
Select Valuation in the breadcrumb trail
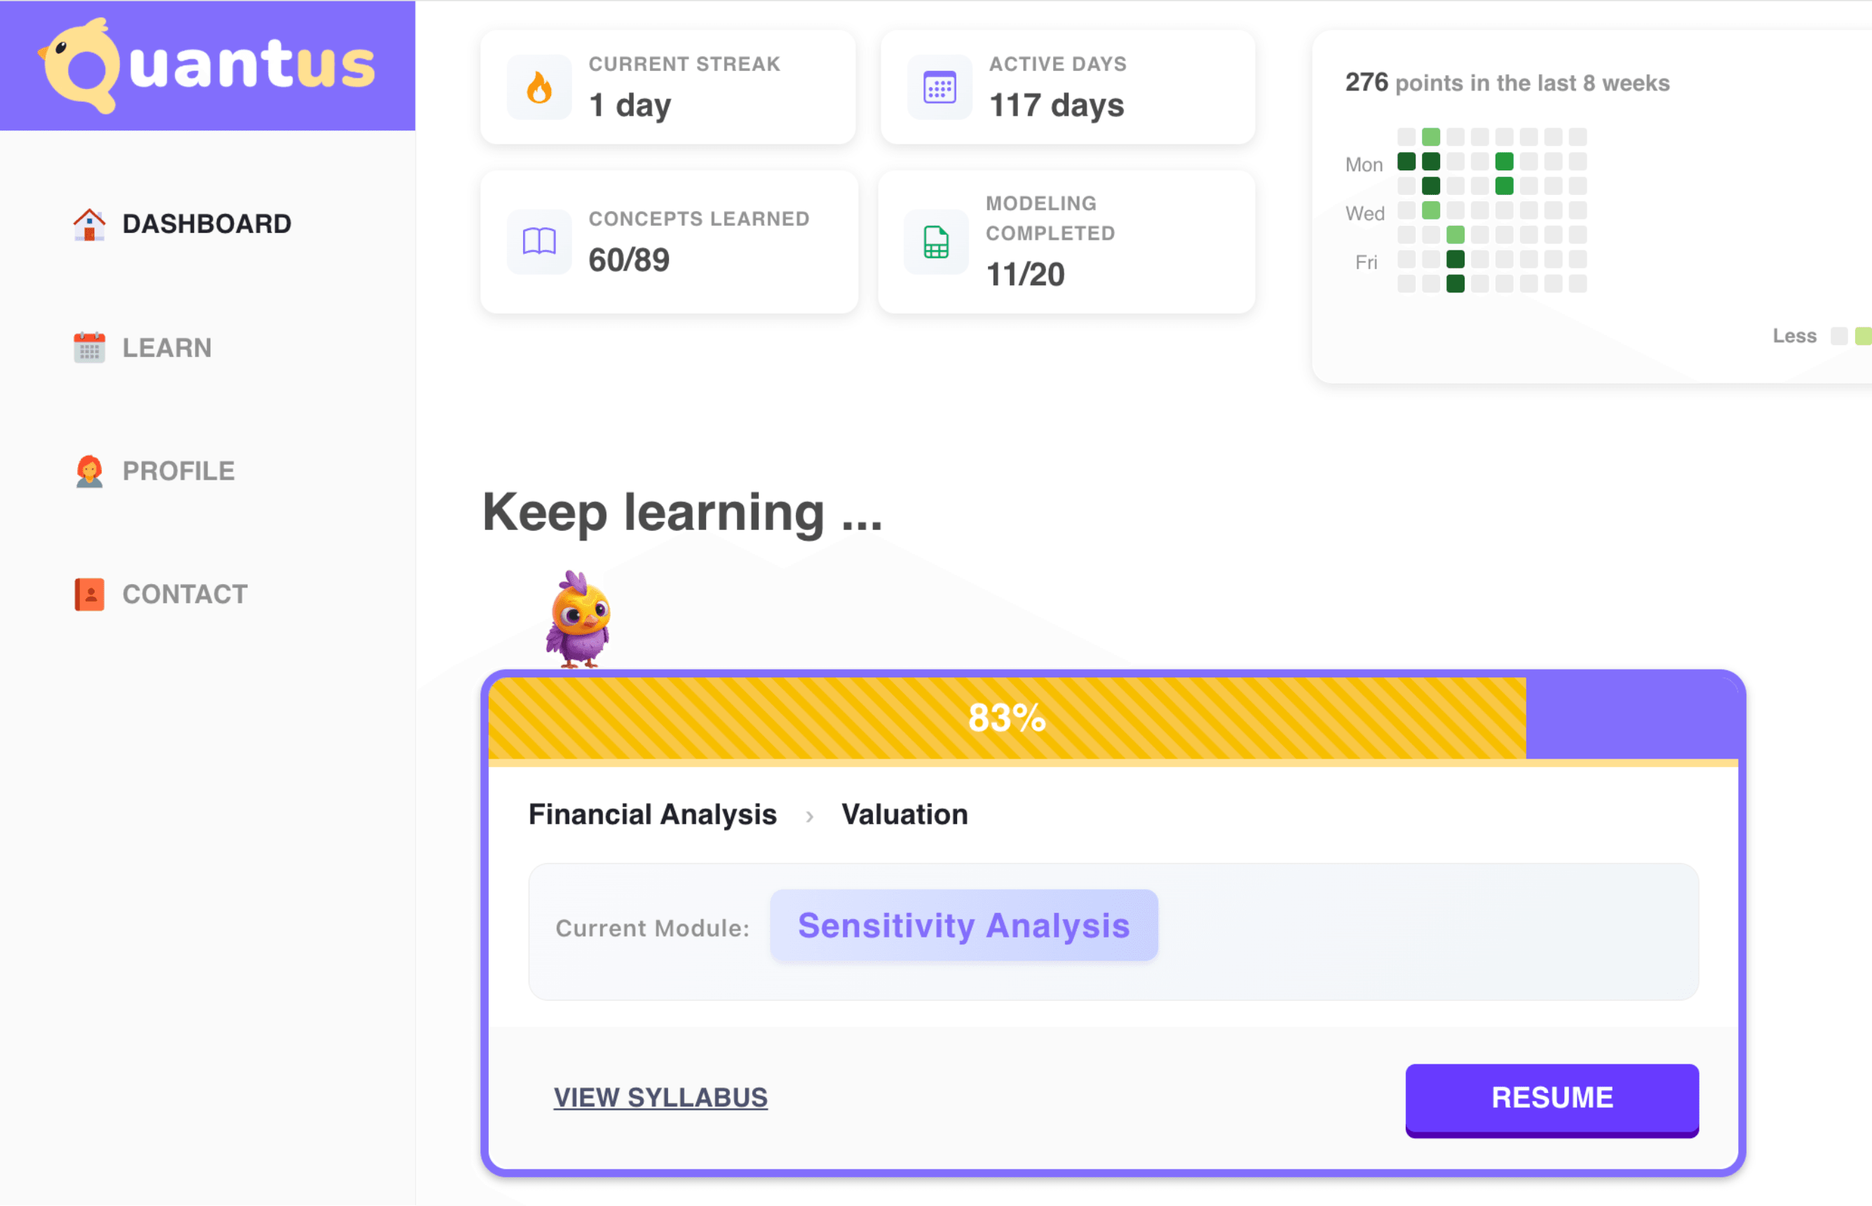coord(904,815)
